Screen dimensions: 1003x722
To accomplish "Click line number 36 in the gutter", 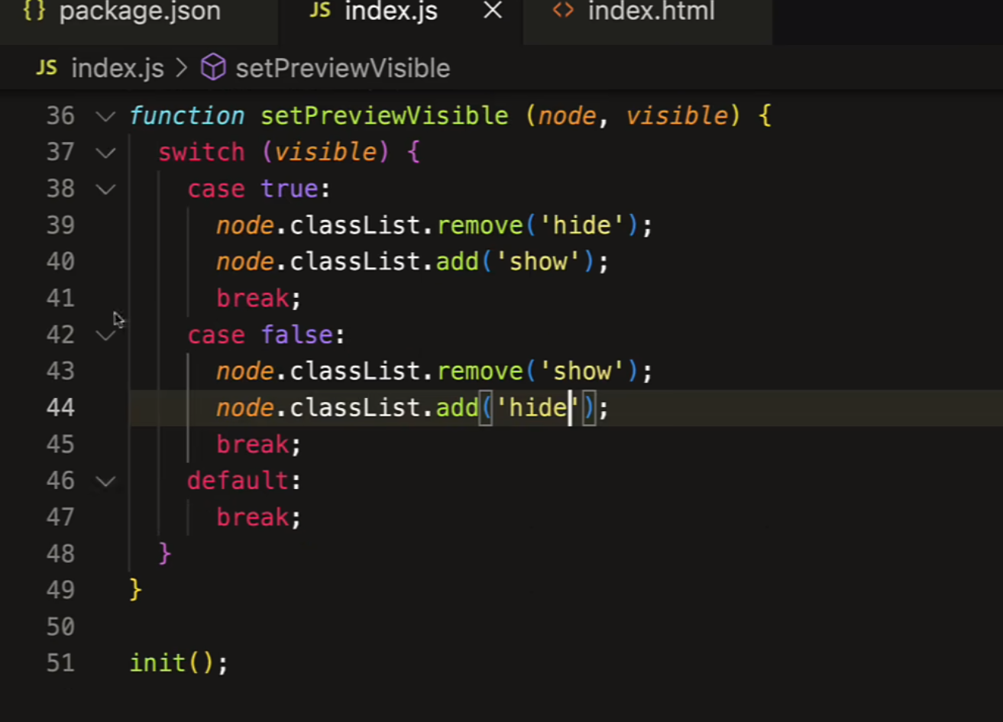I will [60, 116].
